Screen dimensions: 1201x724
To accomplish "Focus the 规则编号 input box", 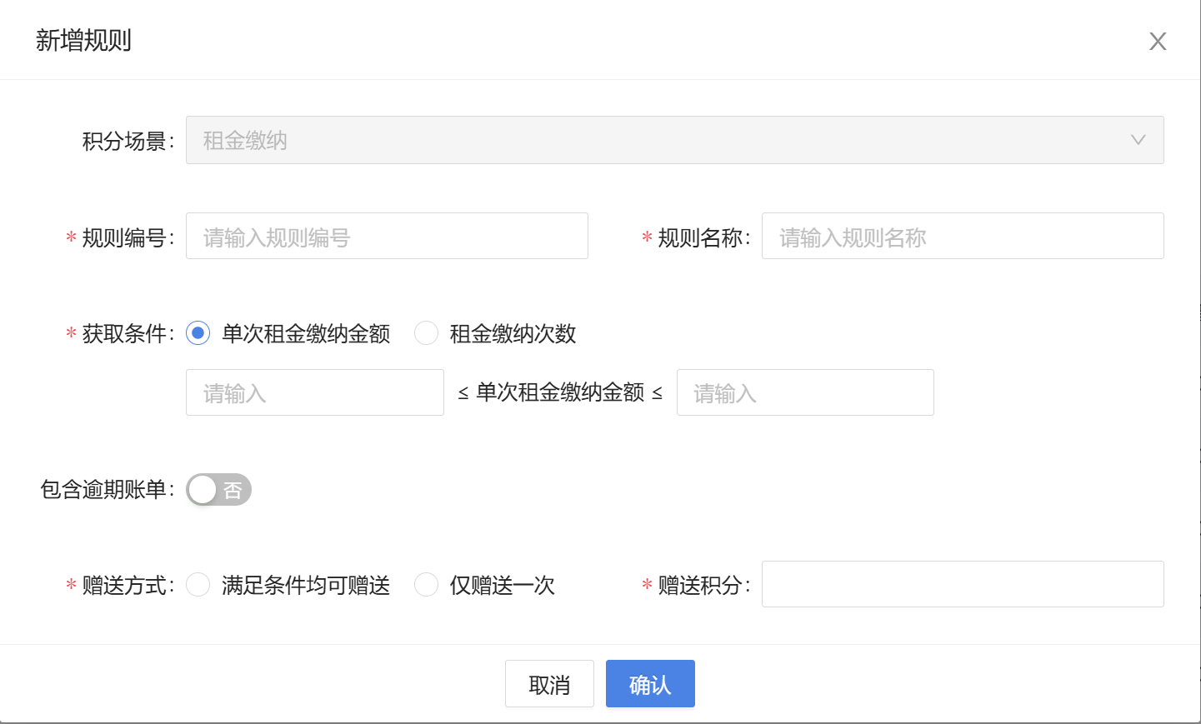I will (387, 237).
